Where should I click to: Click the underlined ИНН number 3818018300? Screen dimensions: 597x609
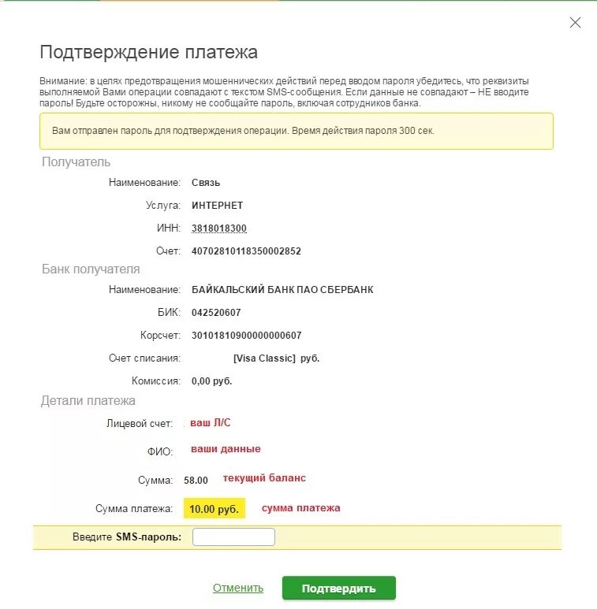point(218,228)
